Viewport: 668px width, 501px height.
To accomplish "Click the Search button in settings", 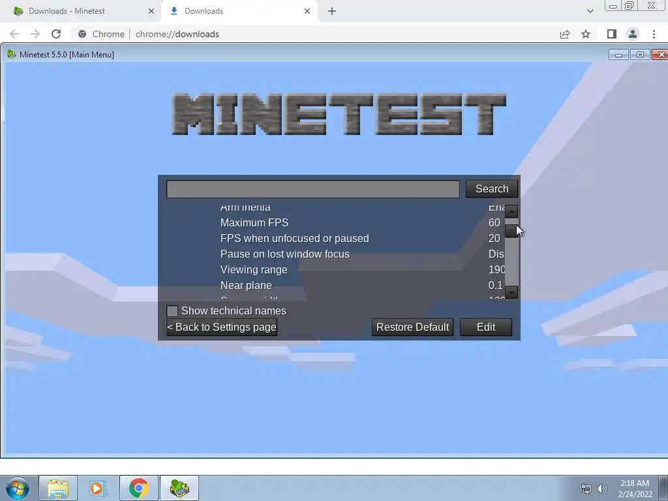I will [492, 189].
